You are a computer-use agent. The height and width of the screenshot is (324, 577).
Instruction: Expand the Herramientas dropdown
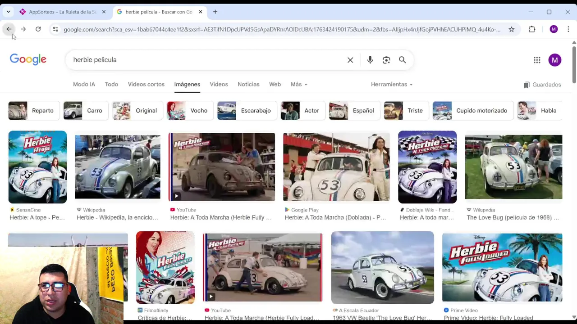(x=392, y=84)
